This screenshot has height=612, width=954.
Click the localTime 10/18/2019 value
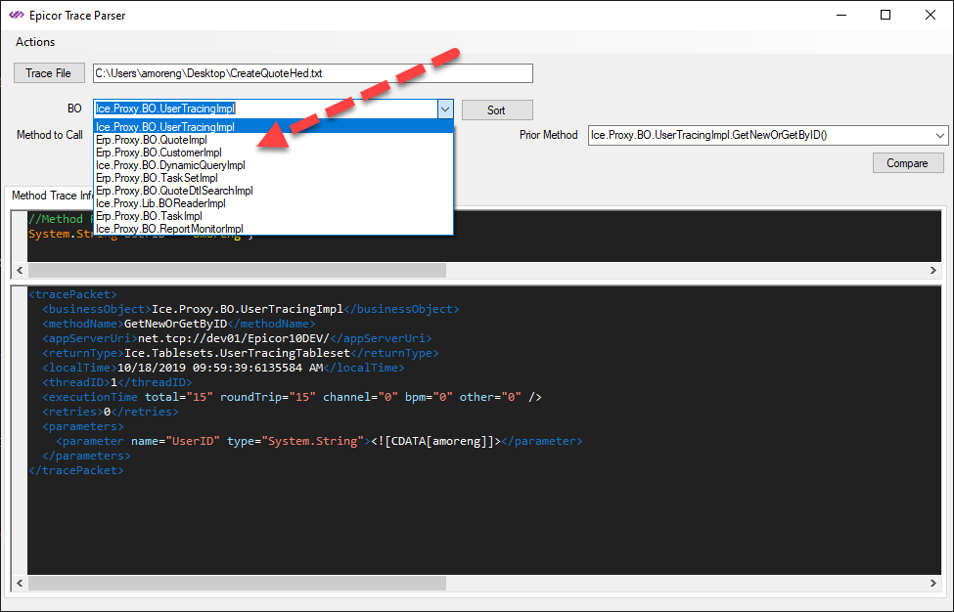220,368
